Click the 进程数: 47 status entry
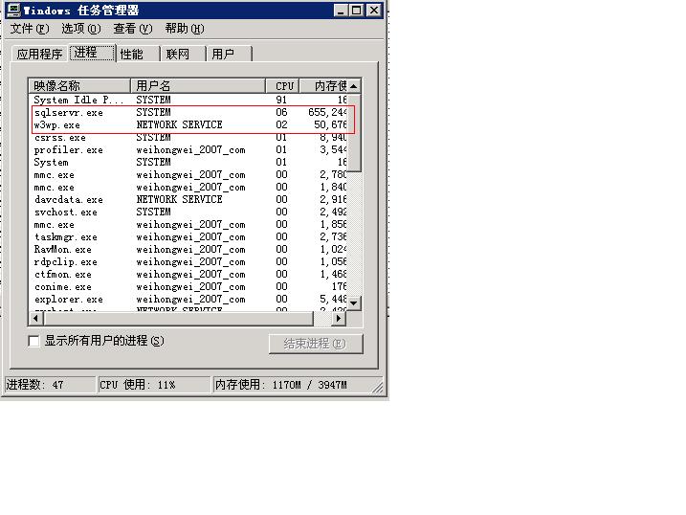686x515 pixels. coord(50,385)
